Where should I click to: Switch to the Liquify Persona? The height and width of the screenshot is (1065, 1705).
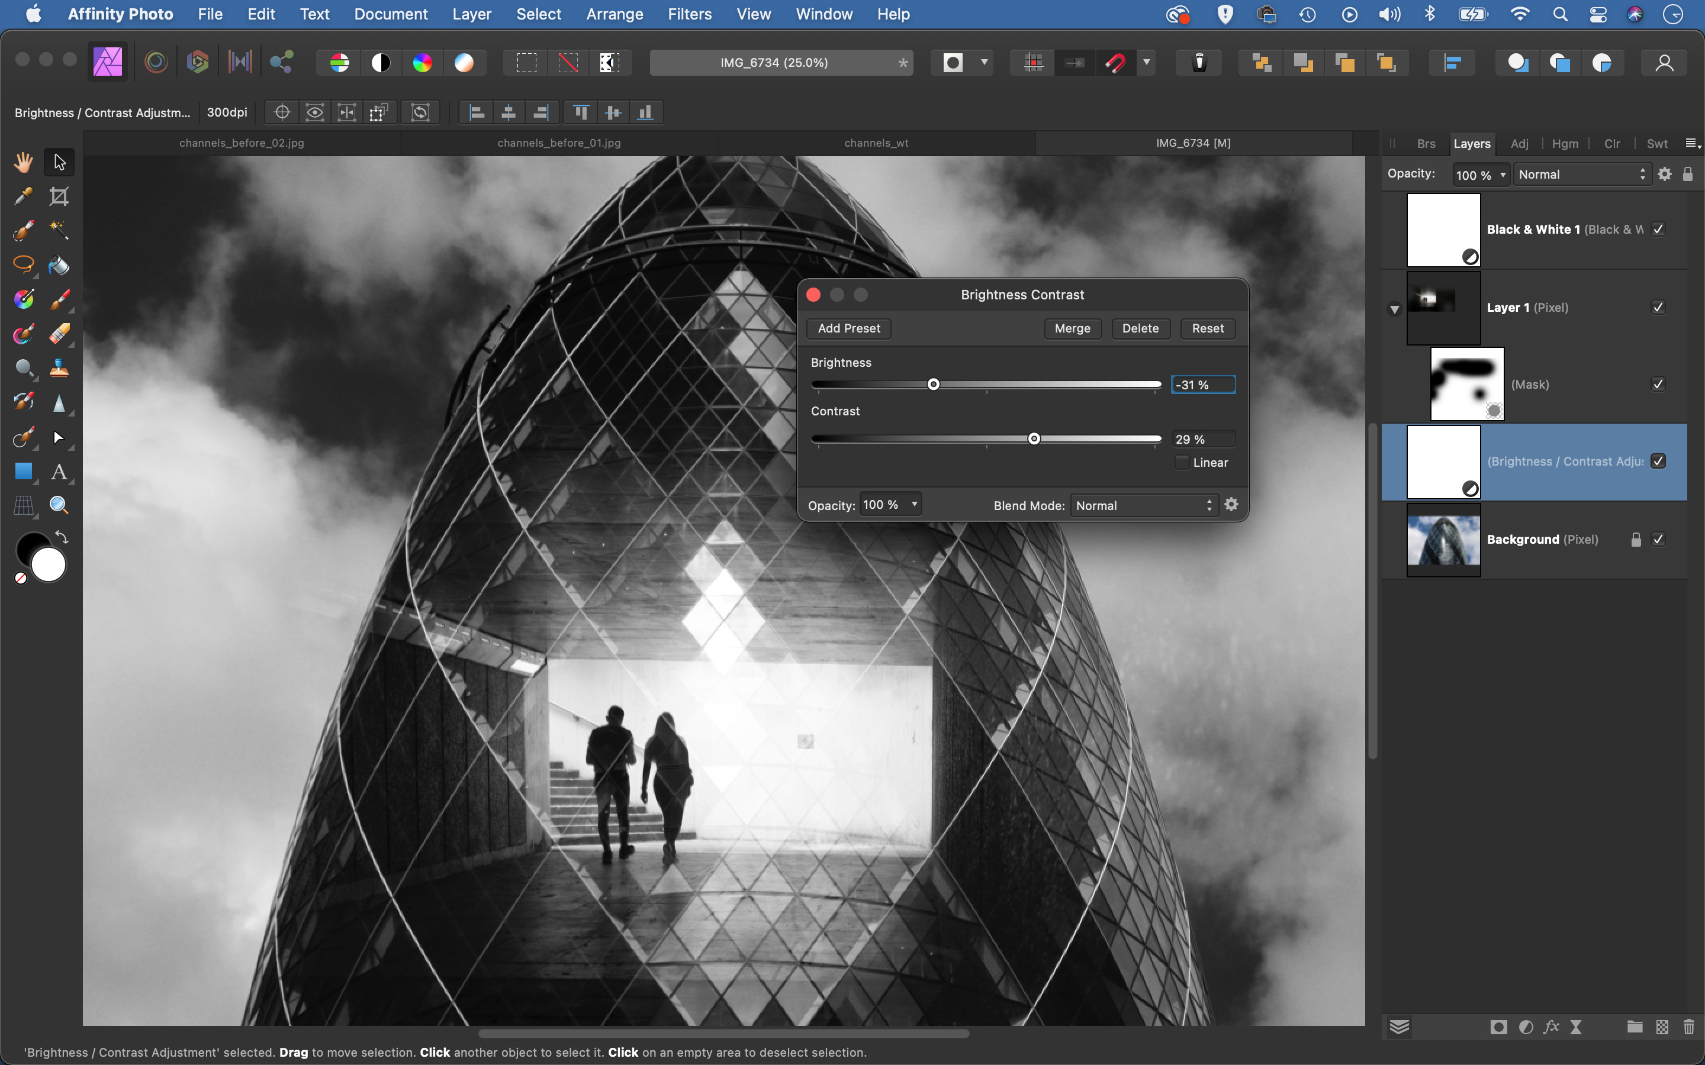(x=156, y=63)
